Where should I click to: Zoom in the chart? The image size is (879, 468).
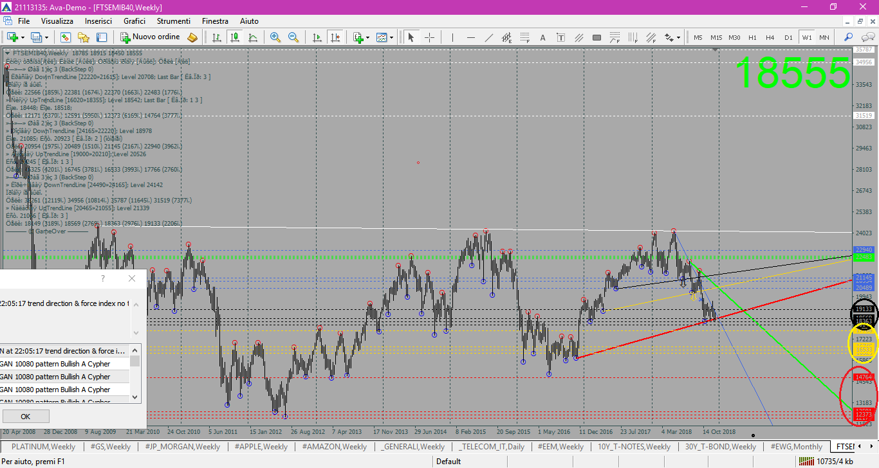(x=275, y=37)
